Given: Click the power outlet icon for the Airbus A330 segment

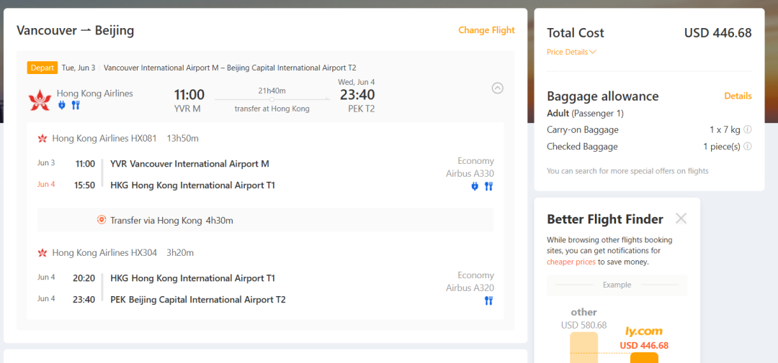Looking at the screenshot, I should point(475,186).
